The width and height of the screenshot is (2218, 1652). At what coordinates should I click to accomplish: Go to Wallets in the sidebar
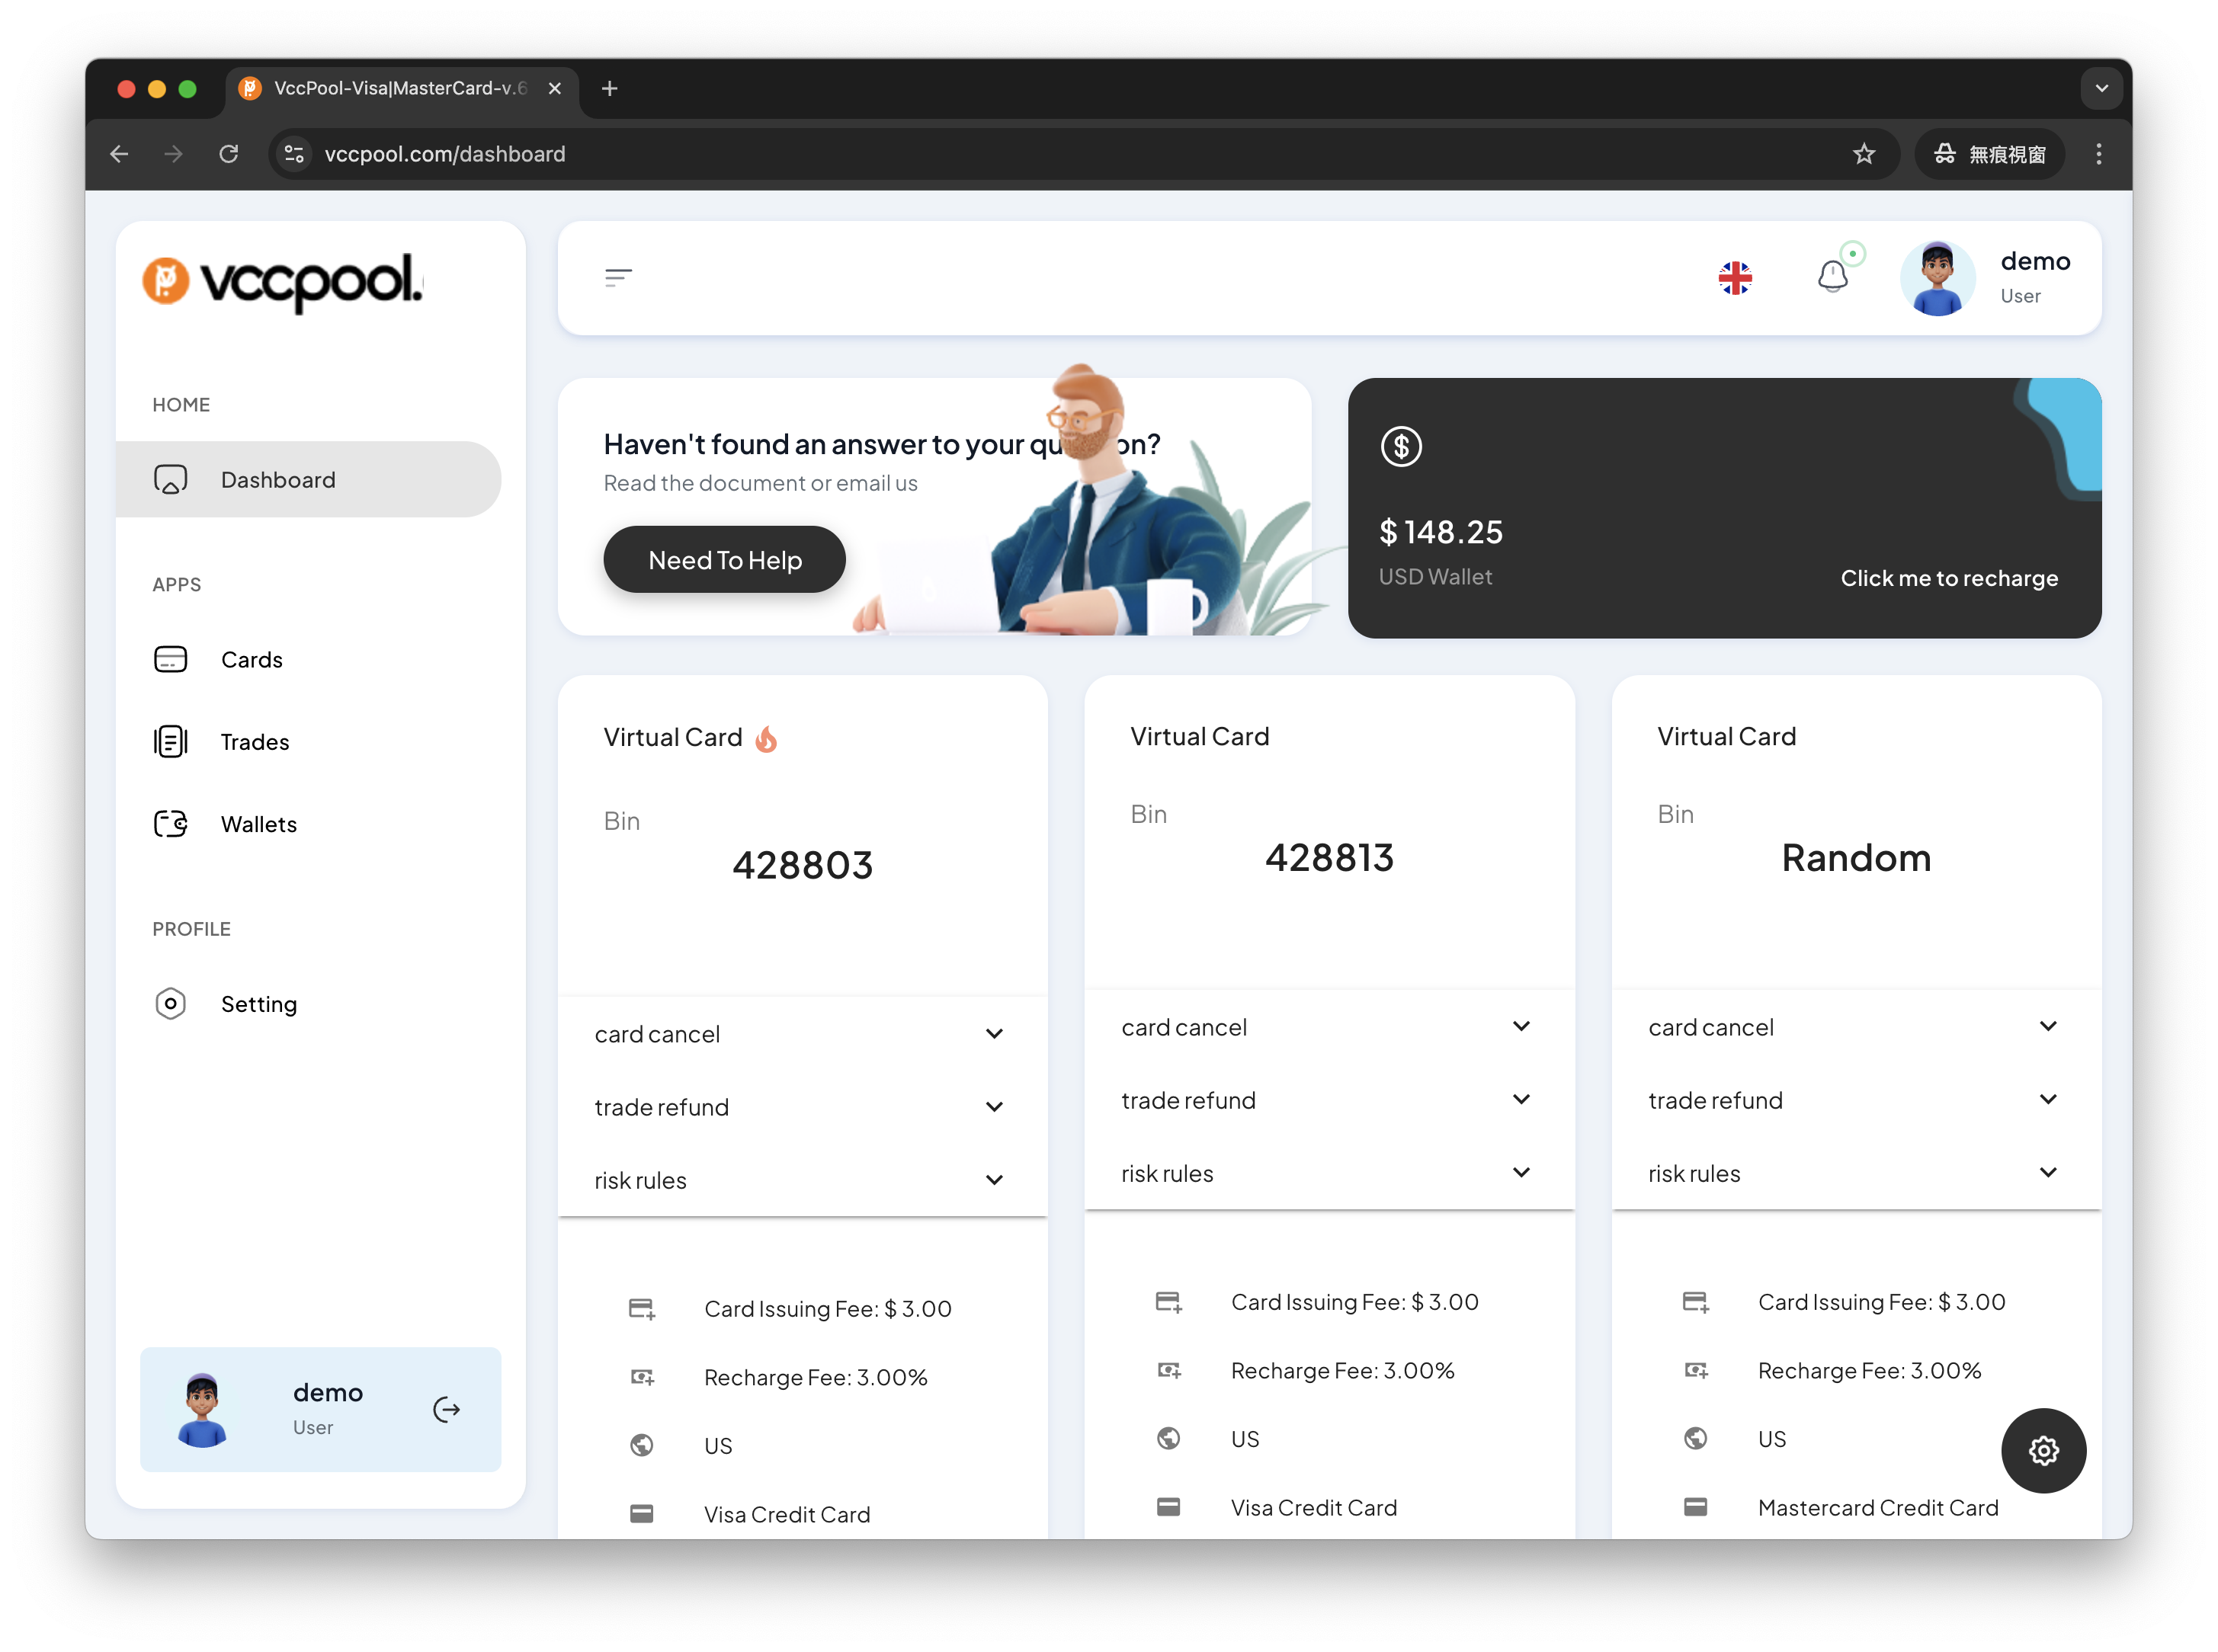click(x=258, y=824)
